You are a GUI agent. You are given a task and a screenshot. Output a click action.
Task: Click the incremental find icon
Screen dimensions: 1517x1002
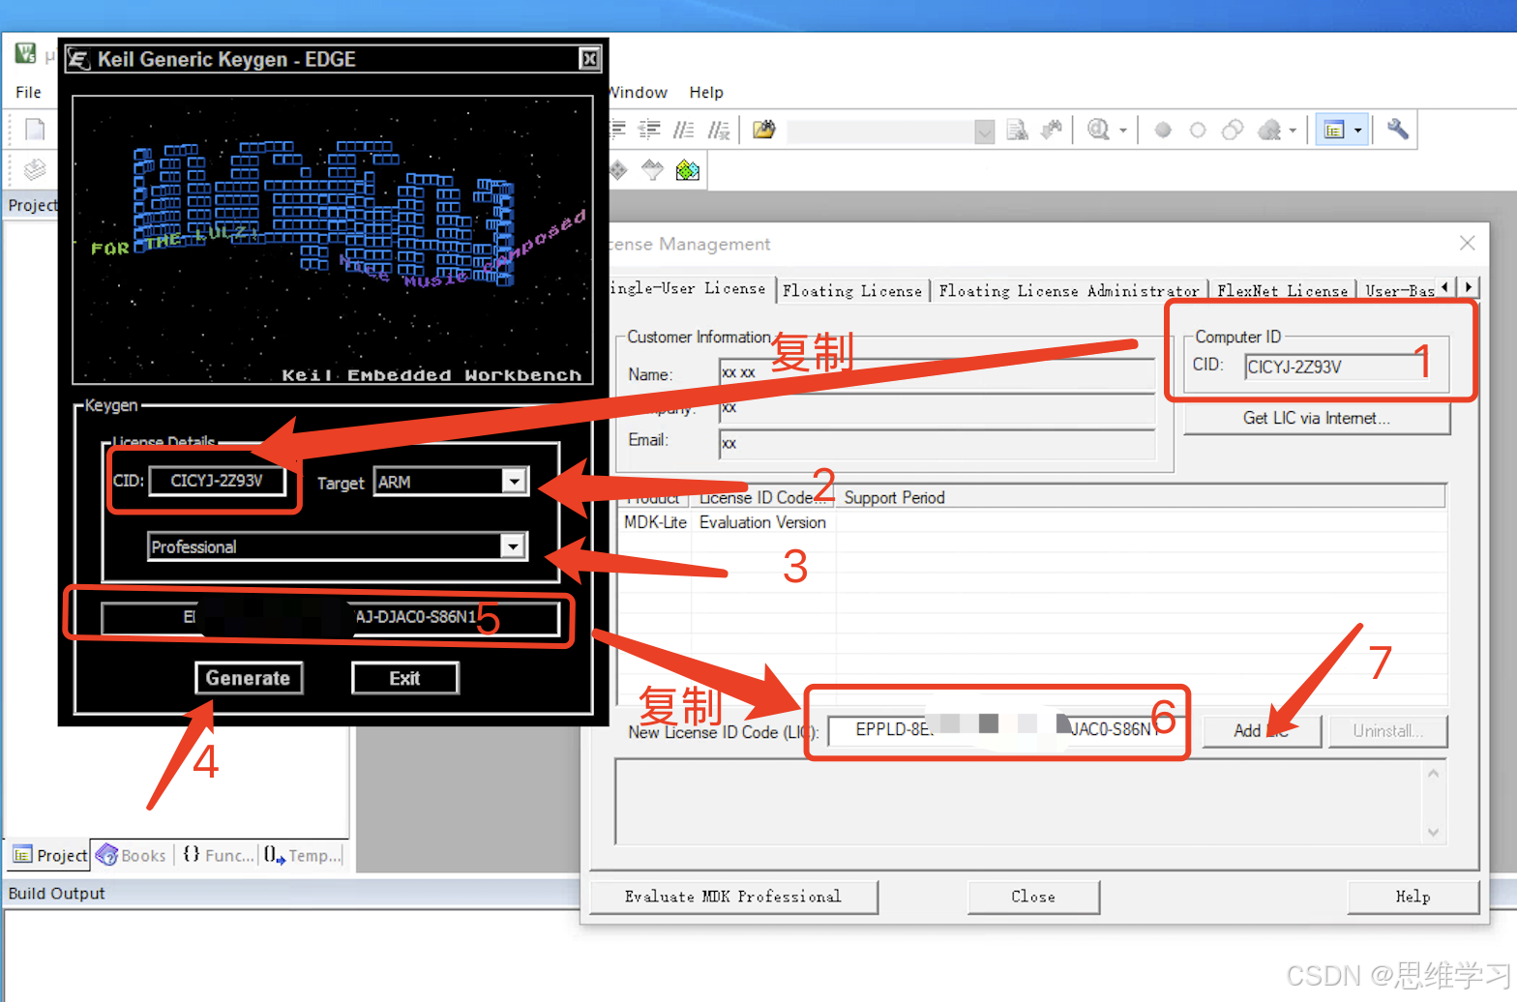[x=1052, y=130]
